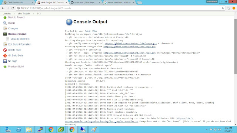Click the View as plain text document icon
Image resolution: width=237 pixels, height=133 pixels.
pyautogui.click(x=7, y=39)
